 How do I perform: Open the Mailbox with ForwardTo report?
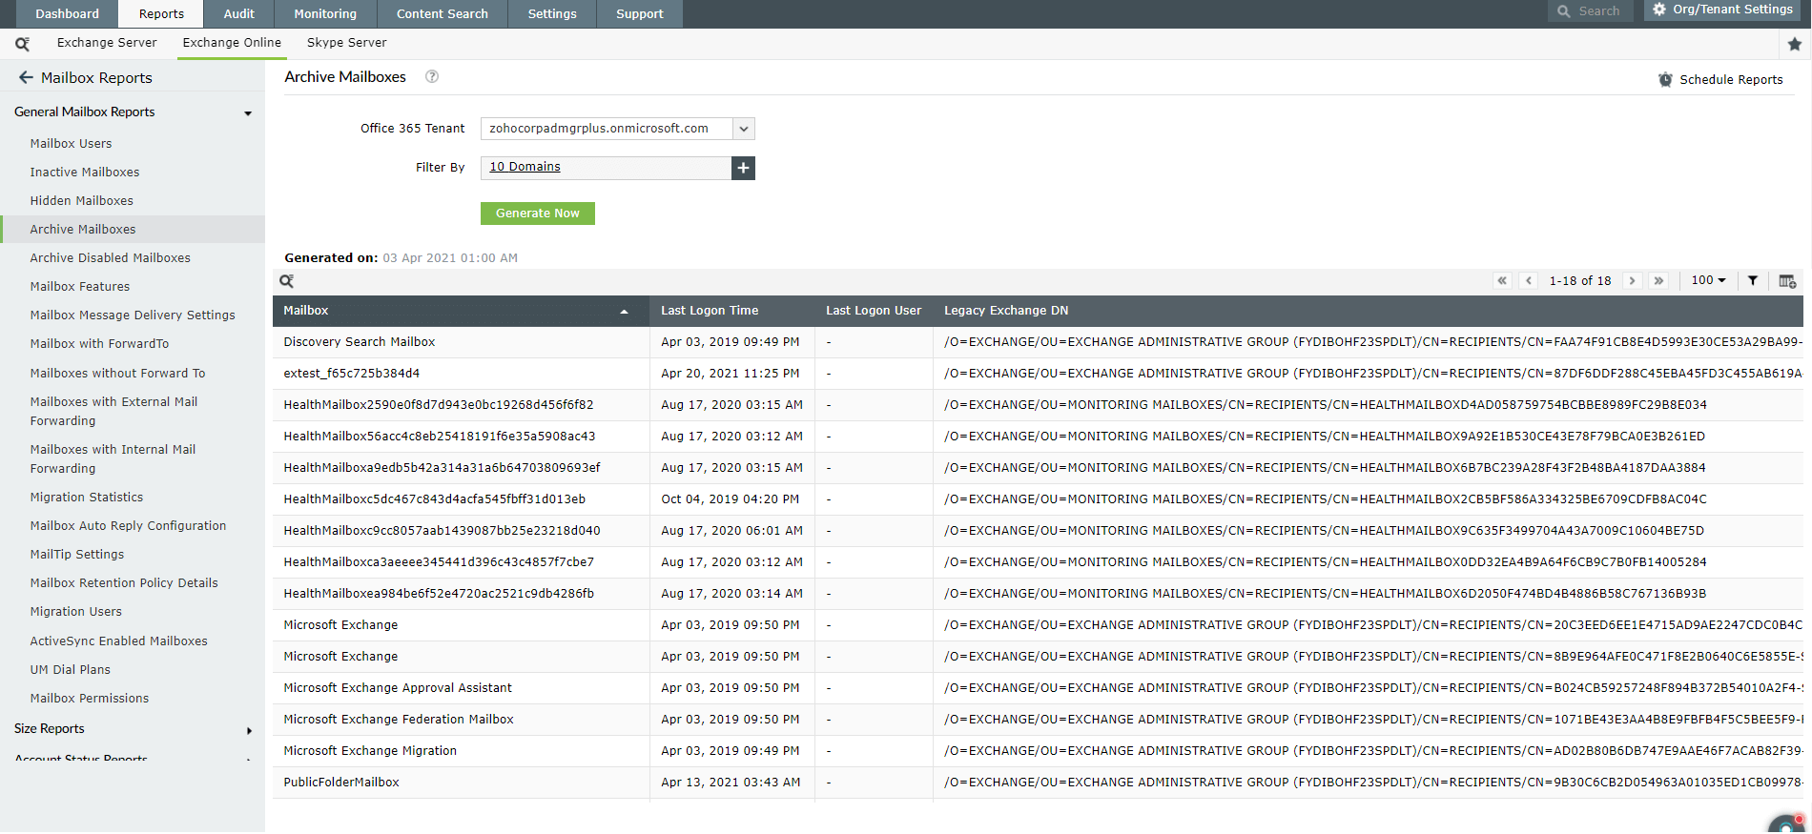[x=99, y=344]
